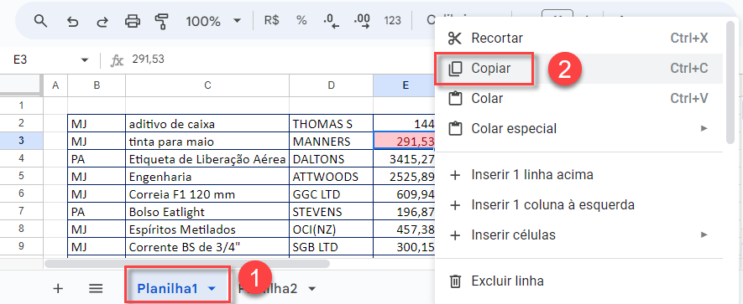Click cell with value 2525,89
Viewport: 743px width, 304px height.
404,177
